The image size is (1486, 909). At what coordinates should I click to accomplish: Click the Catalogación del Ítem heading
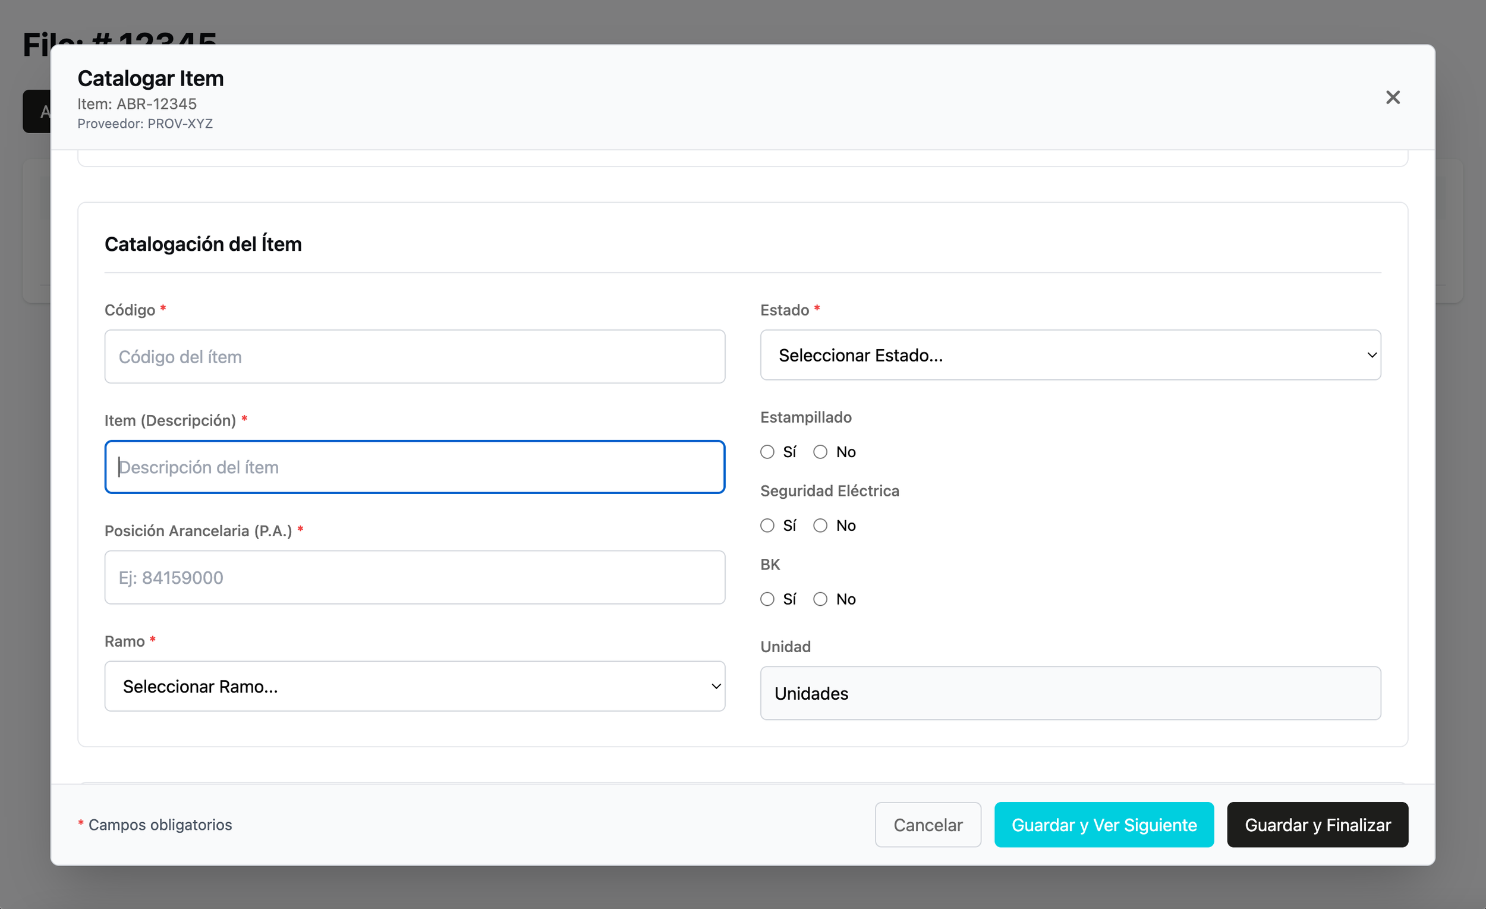pyautogui.click(x=203, y=244)
